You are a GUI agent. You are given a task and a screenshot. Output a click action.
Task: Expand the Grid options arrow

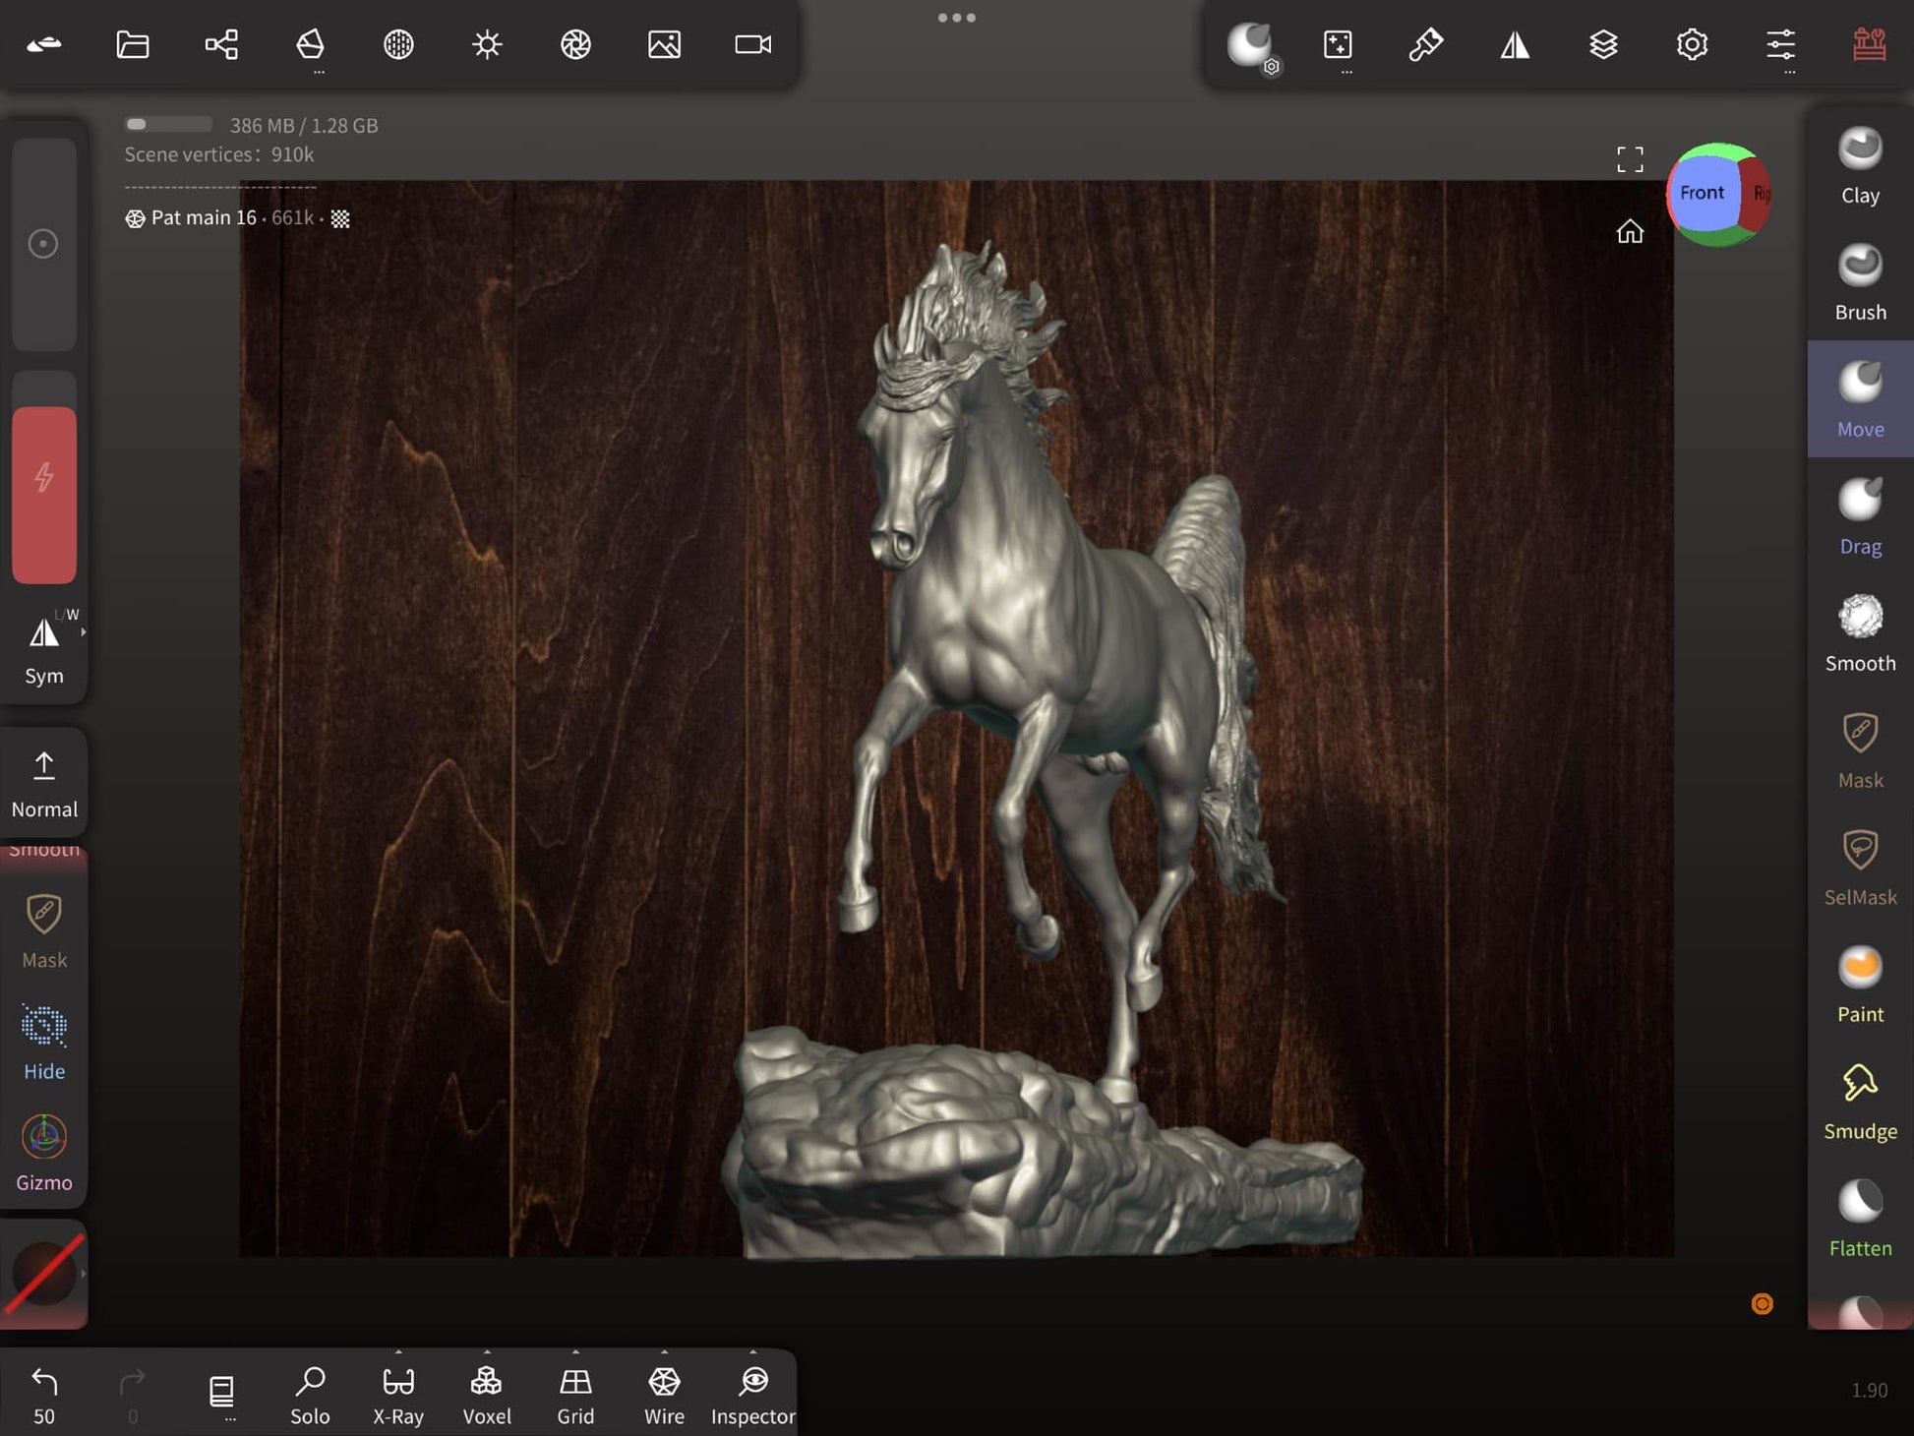[575, 1352]
